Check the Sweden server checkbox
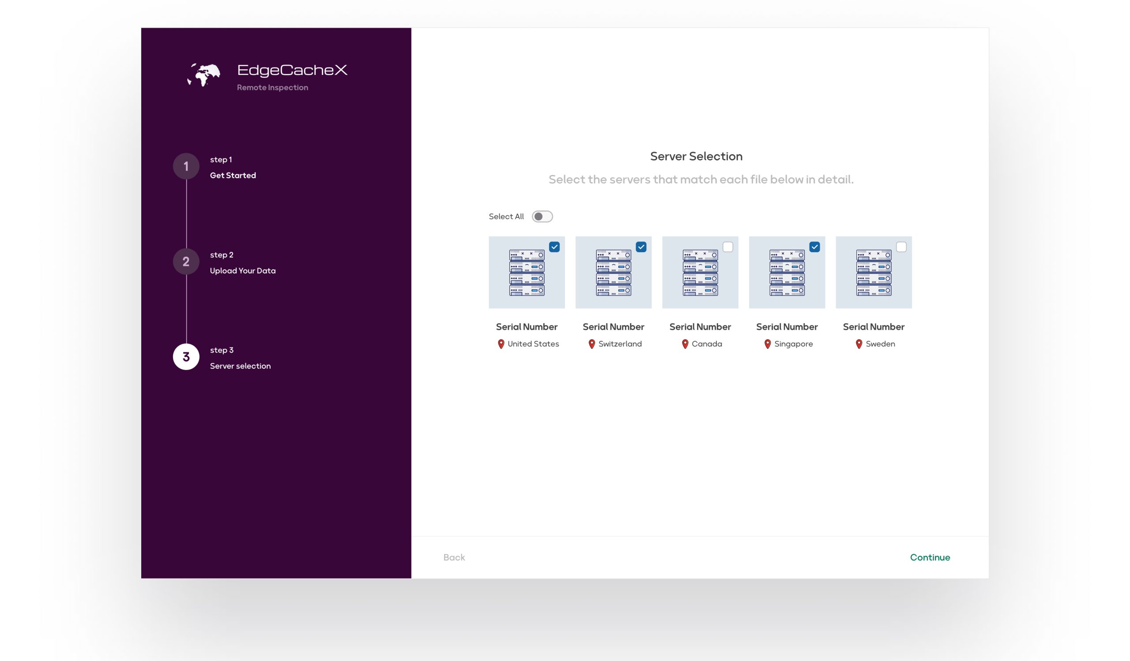The image size is (1130, 661). [x=901, y=247]
